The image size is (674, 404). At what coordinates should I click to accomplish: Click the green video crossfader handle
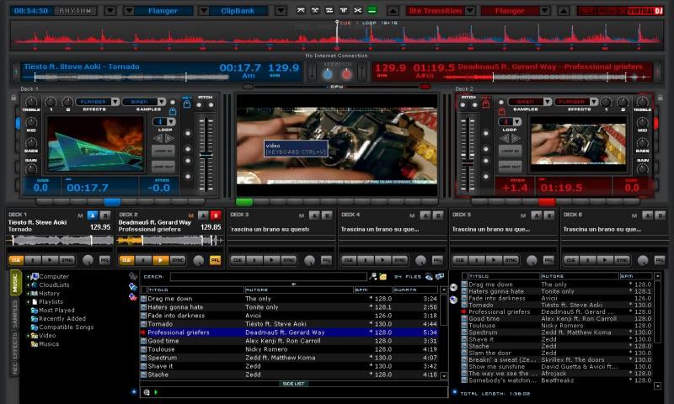244,202
